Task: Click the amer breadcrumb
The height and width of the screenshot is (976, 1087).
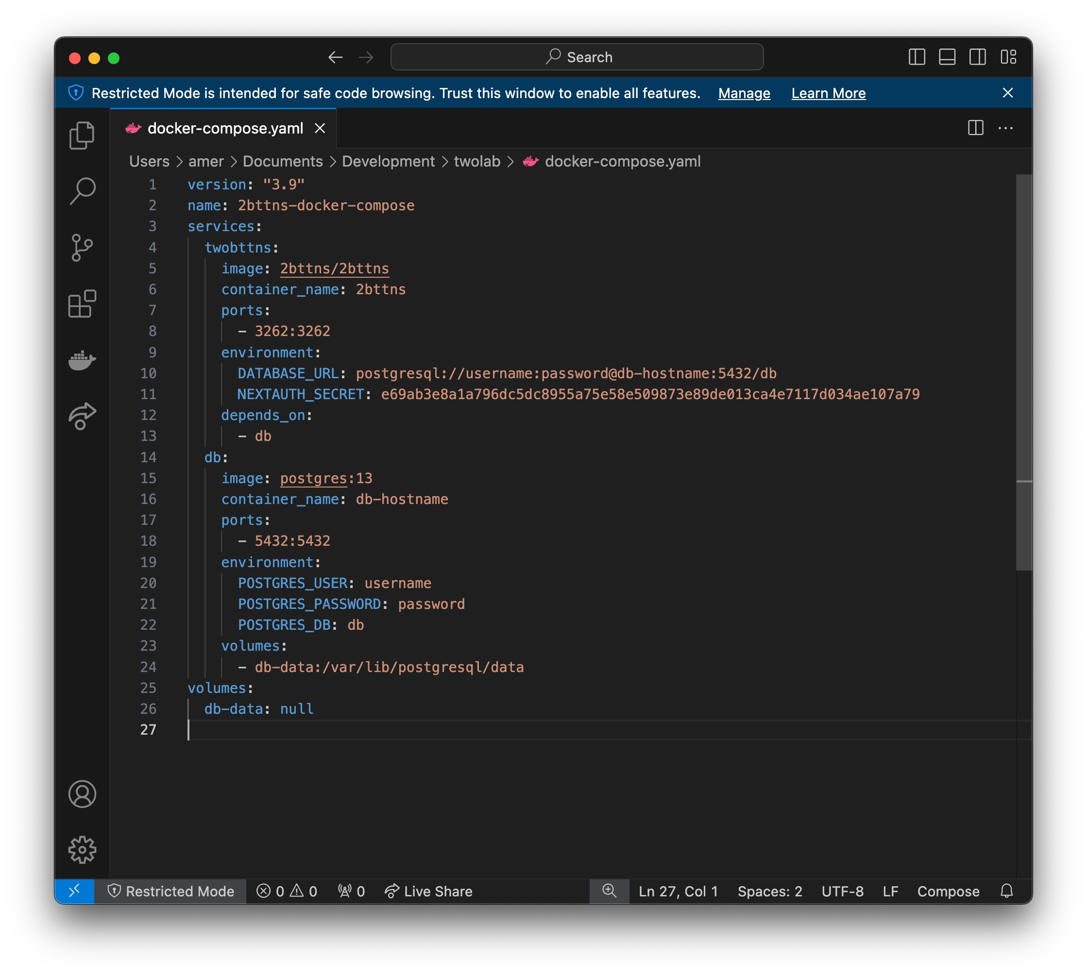Action: (206, 161)
